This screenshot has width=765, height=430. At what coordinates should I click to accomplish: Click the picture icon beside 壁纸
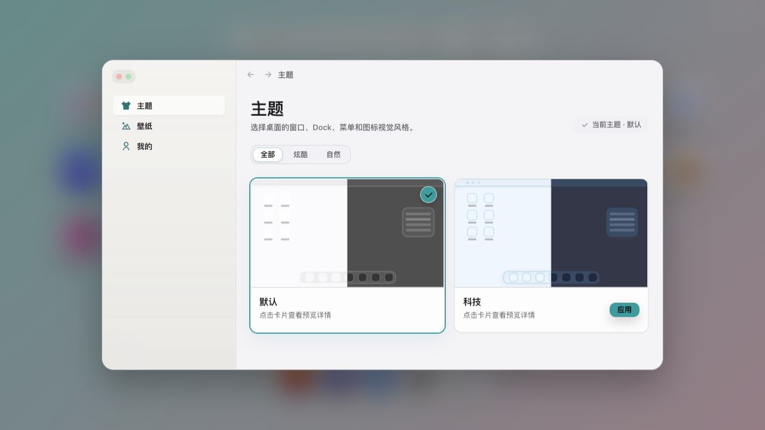click(126, 126)
